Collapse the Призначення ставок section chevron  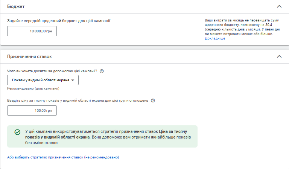pyautogui.click(x=279, y=56)
